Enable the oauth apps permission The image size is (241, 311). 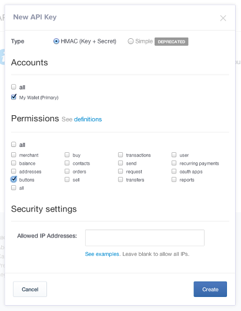[x=174, y=171]
